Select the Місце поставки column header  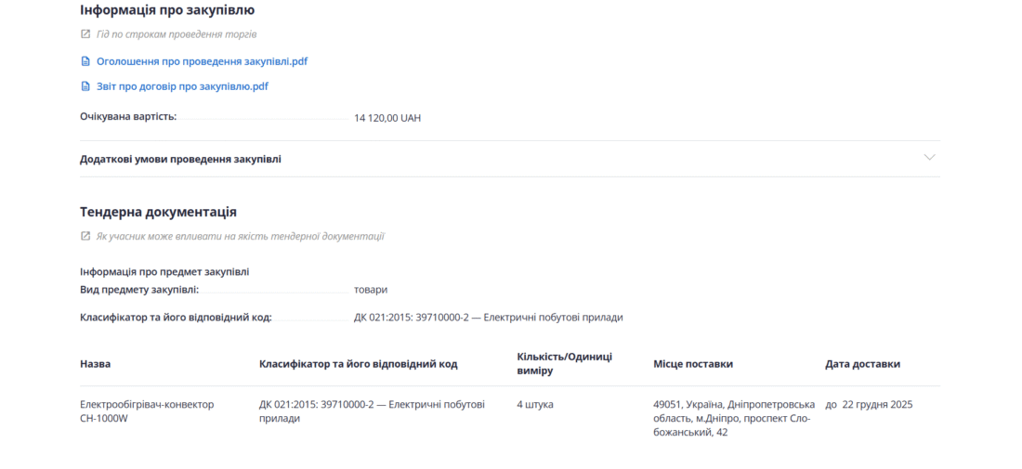pos(693,364)
